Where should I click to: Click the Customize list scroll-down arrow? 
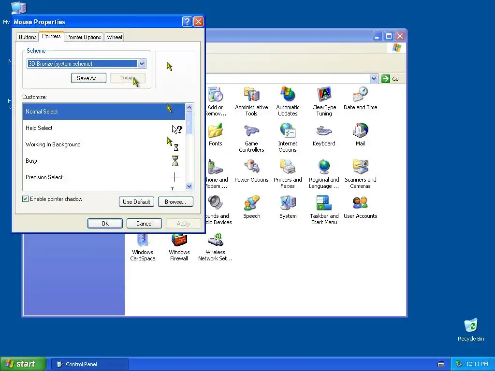click(189, 186)
